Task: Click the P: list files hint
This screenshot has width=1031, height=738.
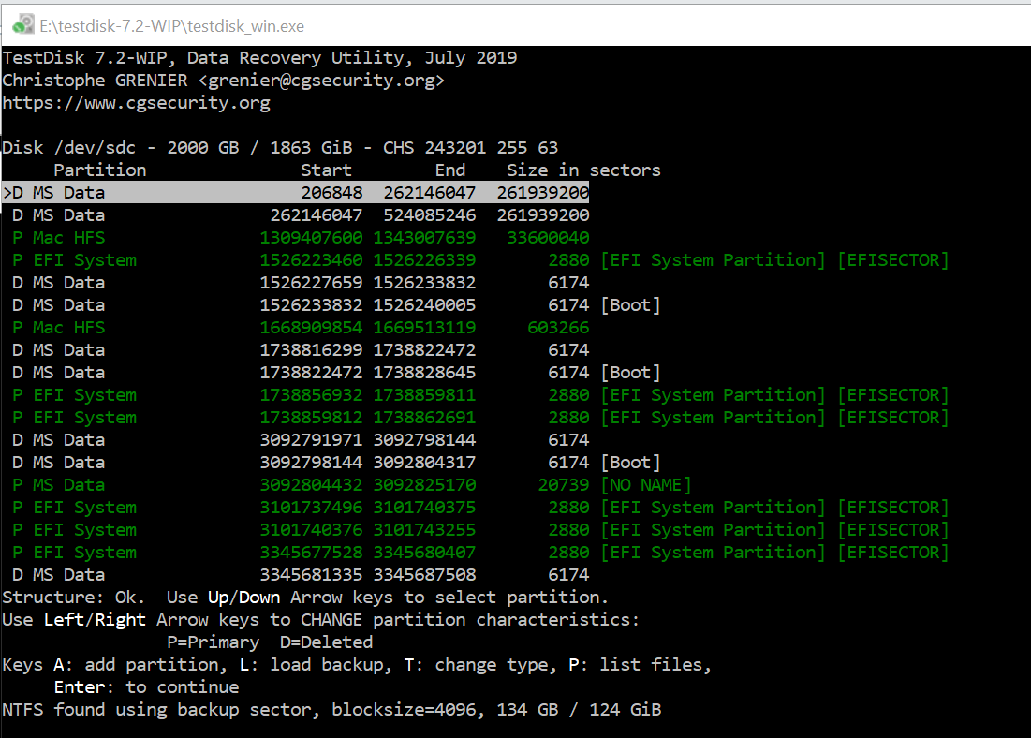Action: click(641, 664)
